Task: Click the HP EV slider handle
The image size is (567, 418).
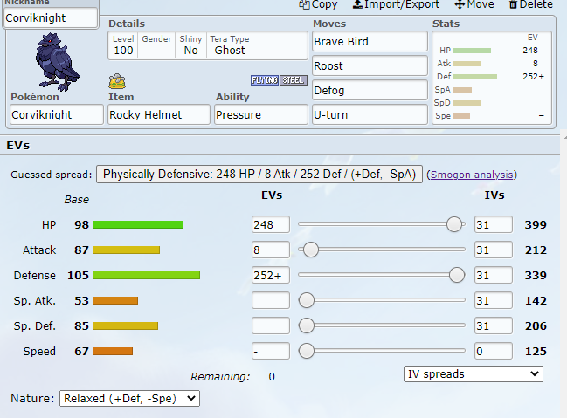Action: coord(454,224)
